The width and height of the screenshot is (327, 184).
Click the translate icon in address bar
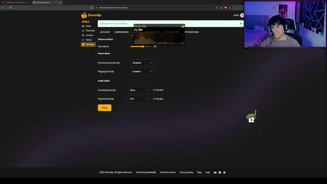coord(217,8)
